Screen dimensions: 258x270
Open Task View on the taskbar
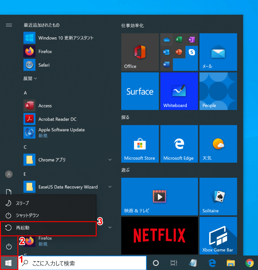tap(174, 263)
